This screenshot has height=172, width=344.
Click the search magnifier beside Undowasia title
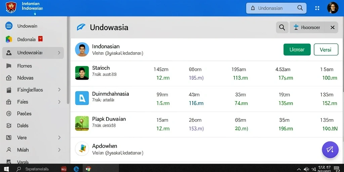(x=282, y=28)
